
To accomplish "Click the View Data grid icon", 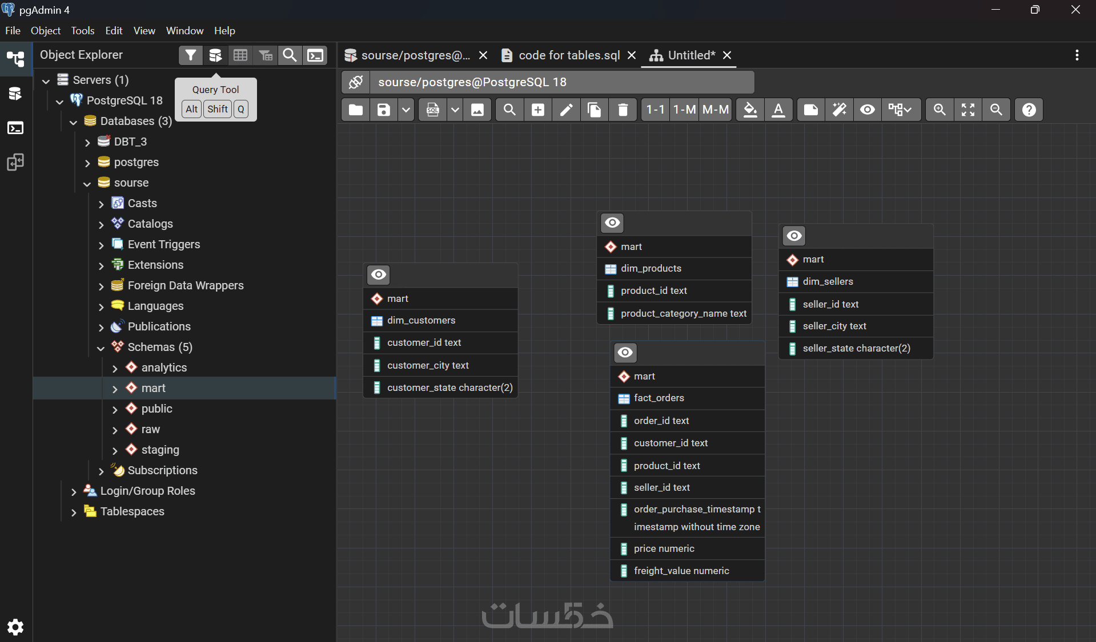I will [x=240, y=55].
